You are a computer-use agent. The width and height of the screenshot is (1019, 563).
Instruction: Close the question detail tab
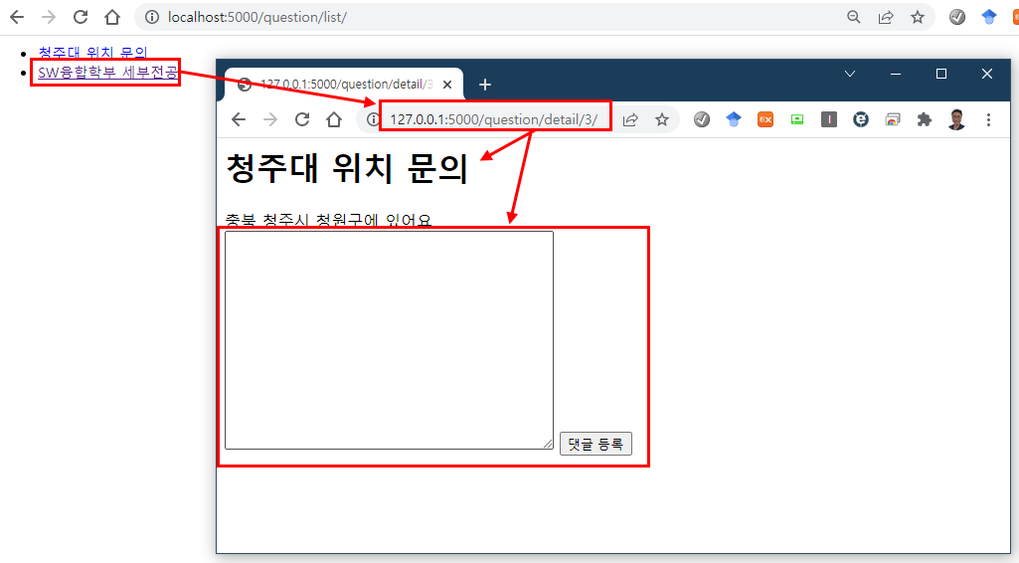[x=447, y=85]
